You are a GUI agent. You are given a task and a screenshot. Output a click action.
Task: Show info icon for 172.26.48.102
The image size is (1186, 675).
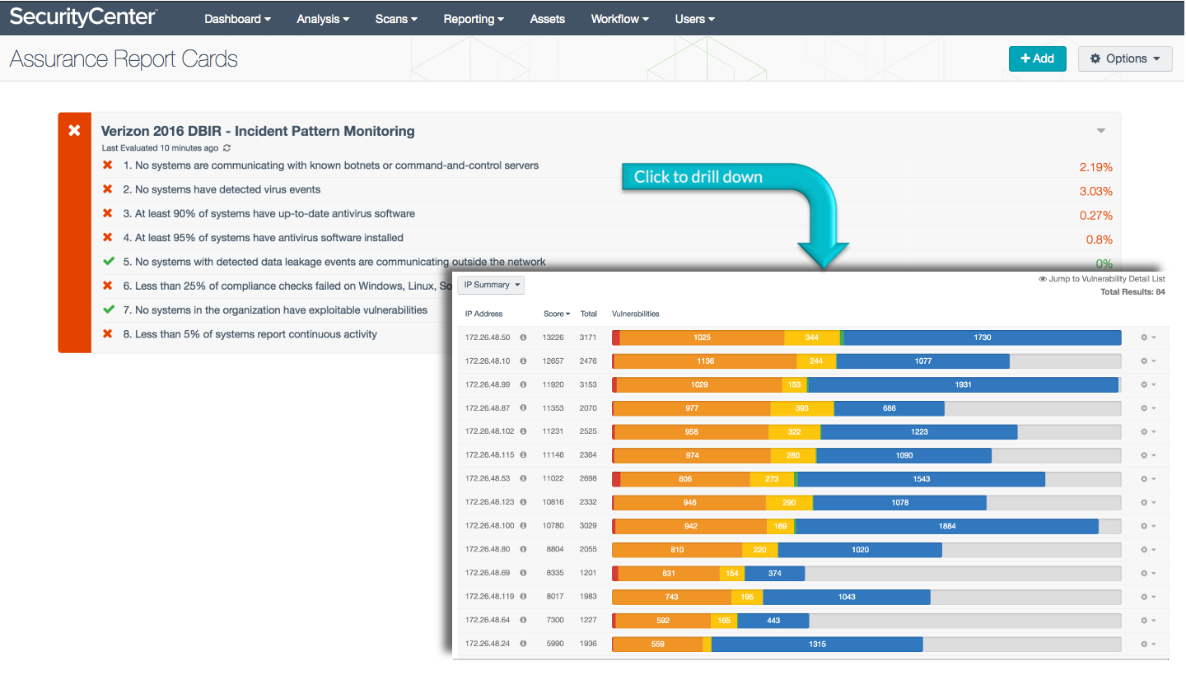click(x=523, y=431)
